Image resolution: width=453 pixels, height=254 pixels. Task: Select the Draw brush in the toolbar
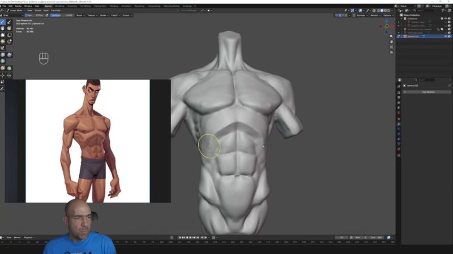click(x=3, y=21)
